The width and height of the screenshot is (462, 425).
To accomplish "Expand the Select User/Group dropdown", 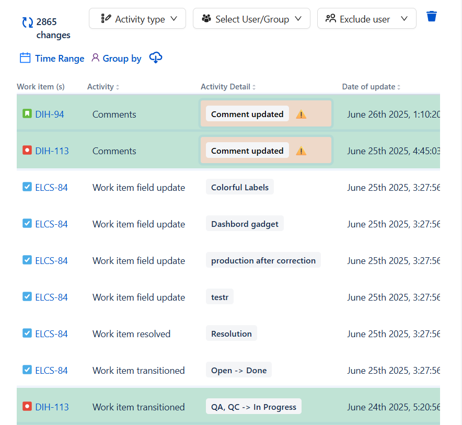I will (251, 19).
